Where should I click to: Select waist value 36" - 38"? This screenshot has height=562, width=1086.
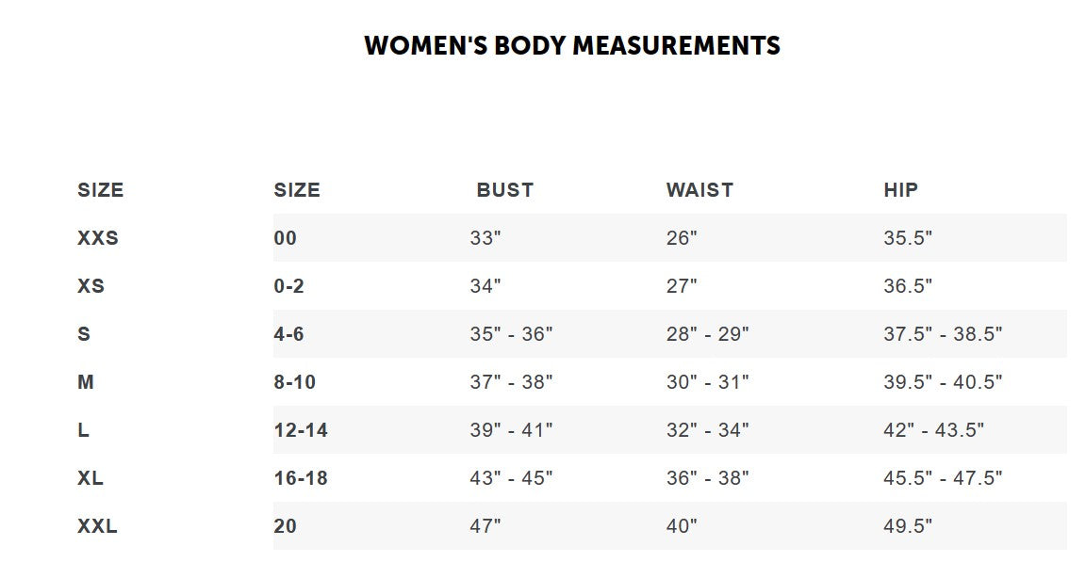point(707,478)
